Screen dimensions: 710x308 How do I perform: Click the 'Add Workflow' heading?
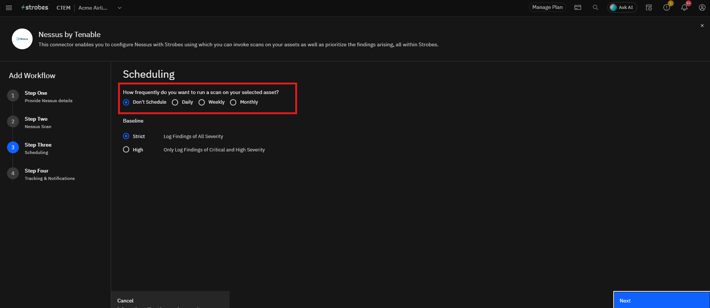coord(32,76)
